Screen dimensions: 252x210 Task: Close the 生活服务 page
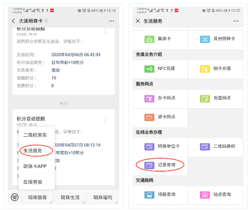(138, 21)
